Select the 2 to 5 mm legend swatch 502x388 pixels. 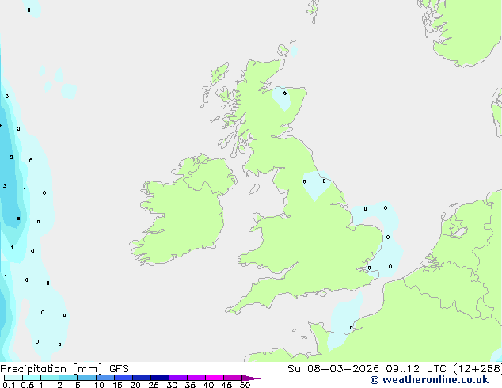pyautogui.click(x=68, y=378)
